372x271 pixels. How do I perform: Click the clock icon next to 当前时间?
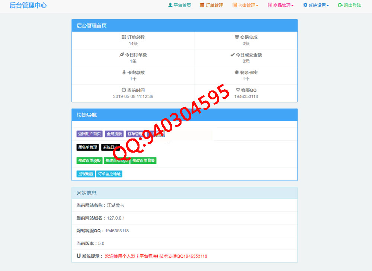coord(124,90)
